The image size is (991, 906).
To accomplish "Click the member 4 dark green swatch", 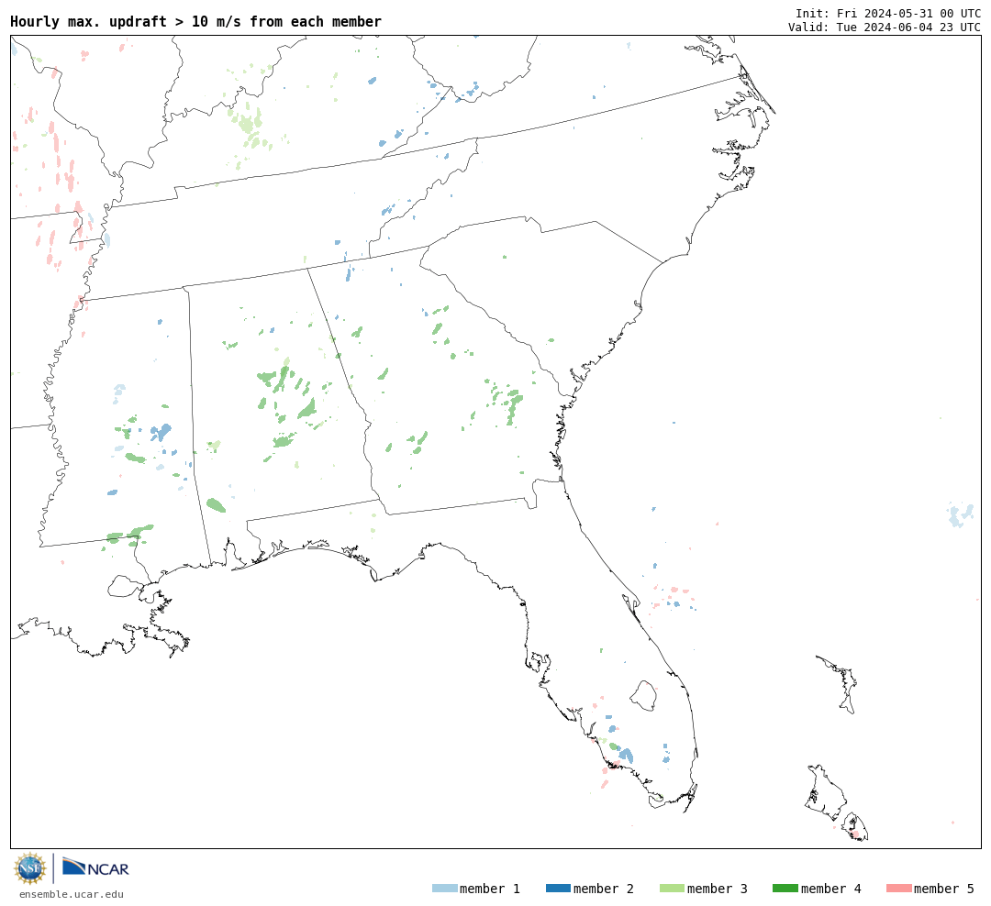I will 785,889.
